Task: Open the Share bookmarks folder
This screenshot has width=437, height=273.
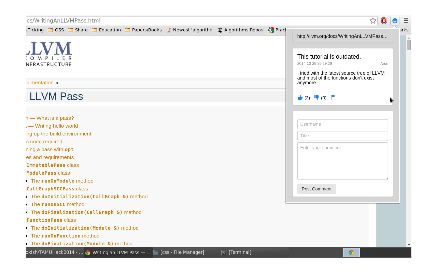Action: point(78,30)
